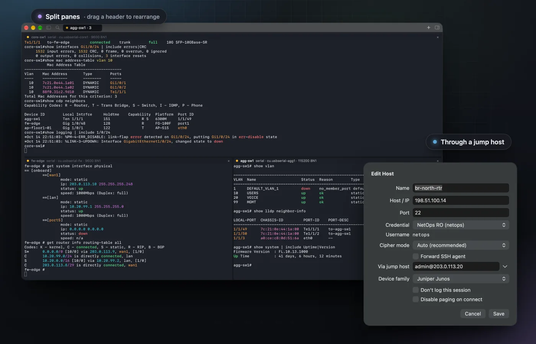Close the core-sw1 pane
Image resolution: width=536 pixels, height=344 pixels.
point(438,37)
